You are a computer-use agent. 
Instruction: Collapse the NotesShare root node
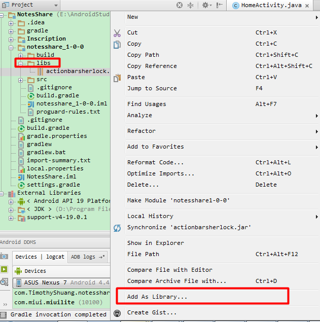[x=2, y=15]
